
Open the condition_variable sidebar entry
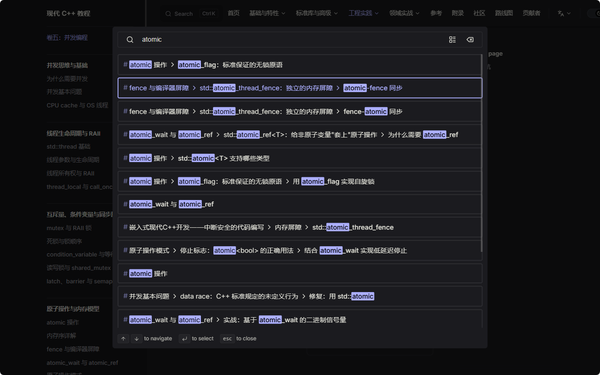80,255
